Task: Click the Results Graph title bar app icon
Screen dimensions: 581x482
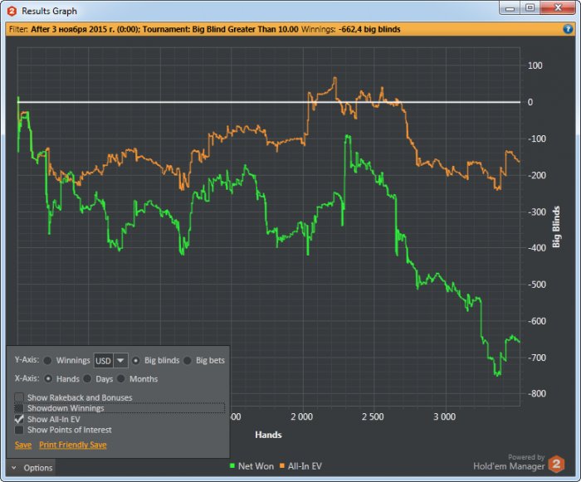Action: pos(12,10)
